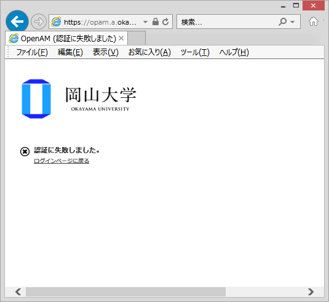The width and height of the screenshot is (329, 302).
Task: Click the greyed Forward arrow button
Action: tap(39, 22)
